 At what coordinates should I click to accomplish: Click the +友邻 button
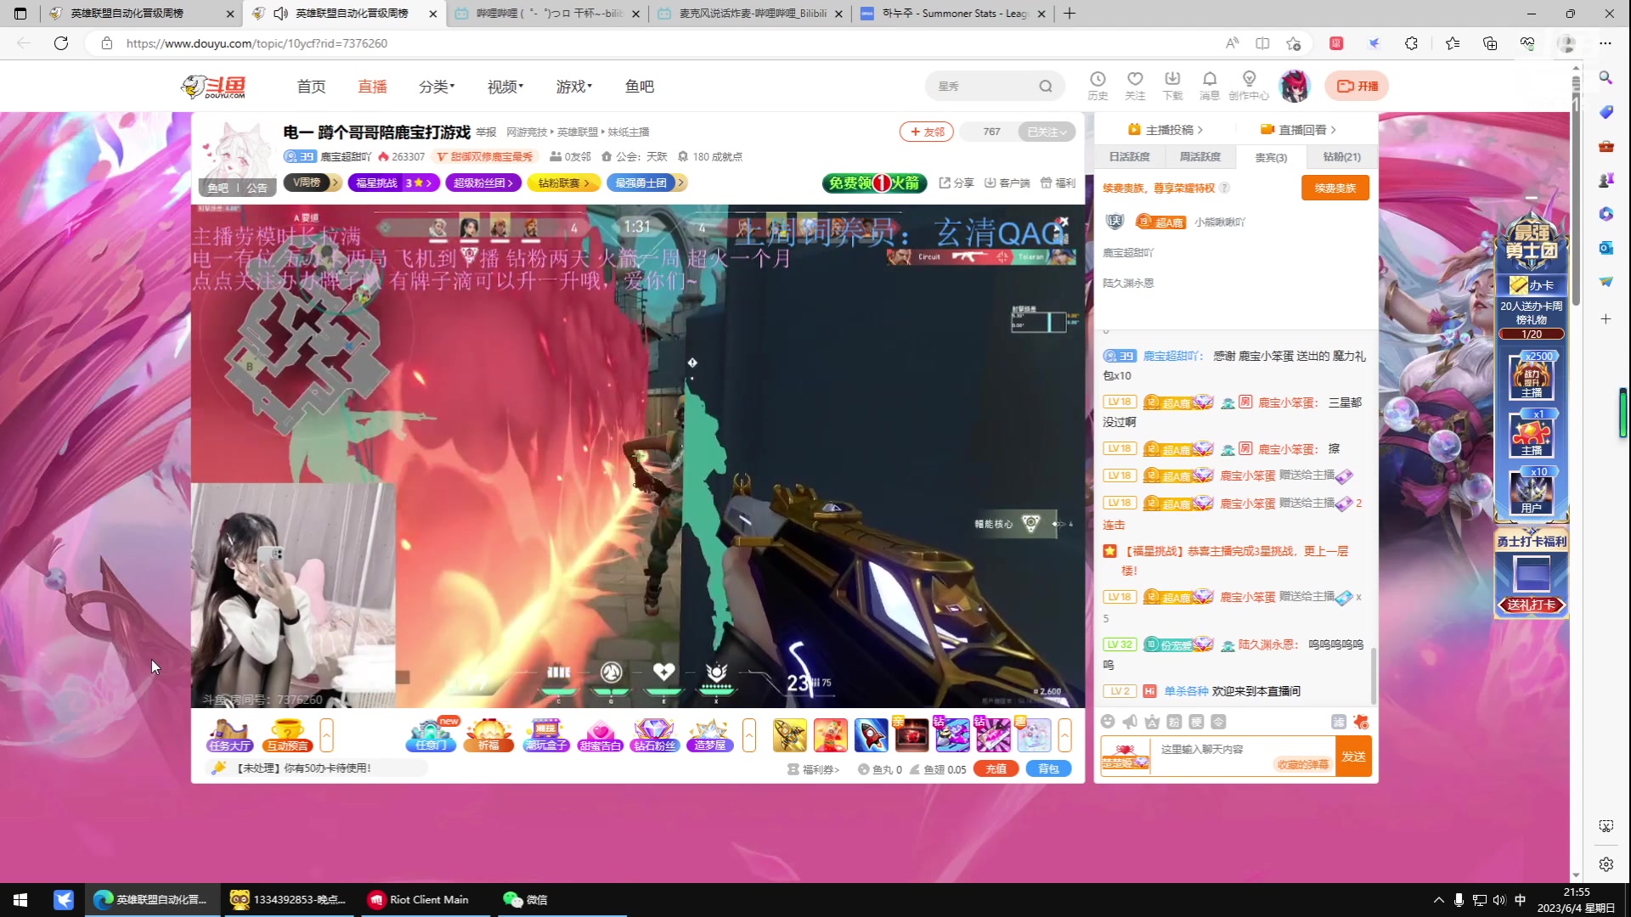point(927,132)
